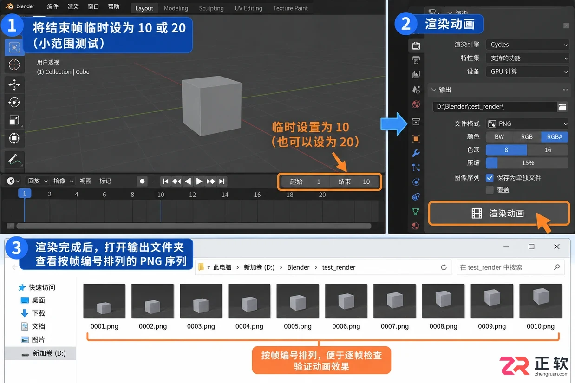This screenshot has width=575, height=383.
Task: Toggle the auto keying record button
Action: [x=143, y=182]
